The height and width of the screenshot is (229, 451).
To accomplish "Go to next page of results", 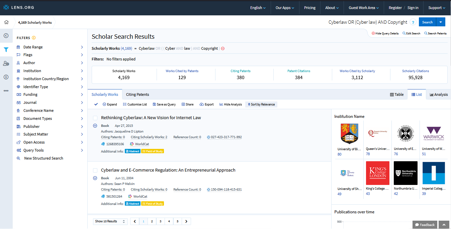I will click(186, 221).
